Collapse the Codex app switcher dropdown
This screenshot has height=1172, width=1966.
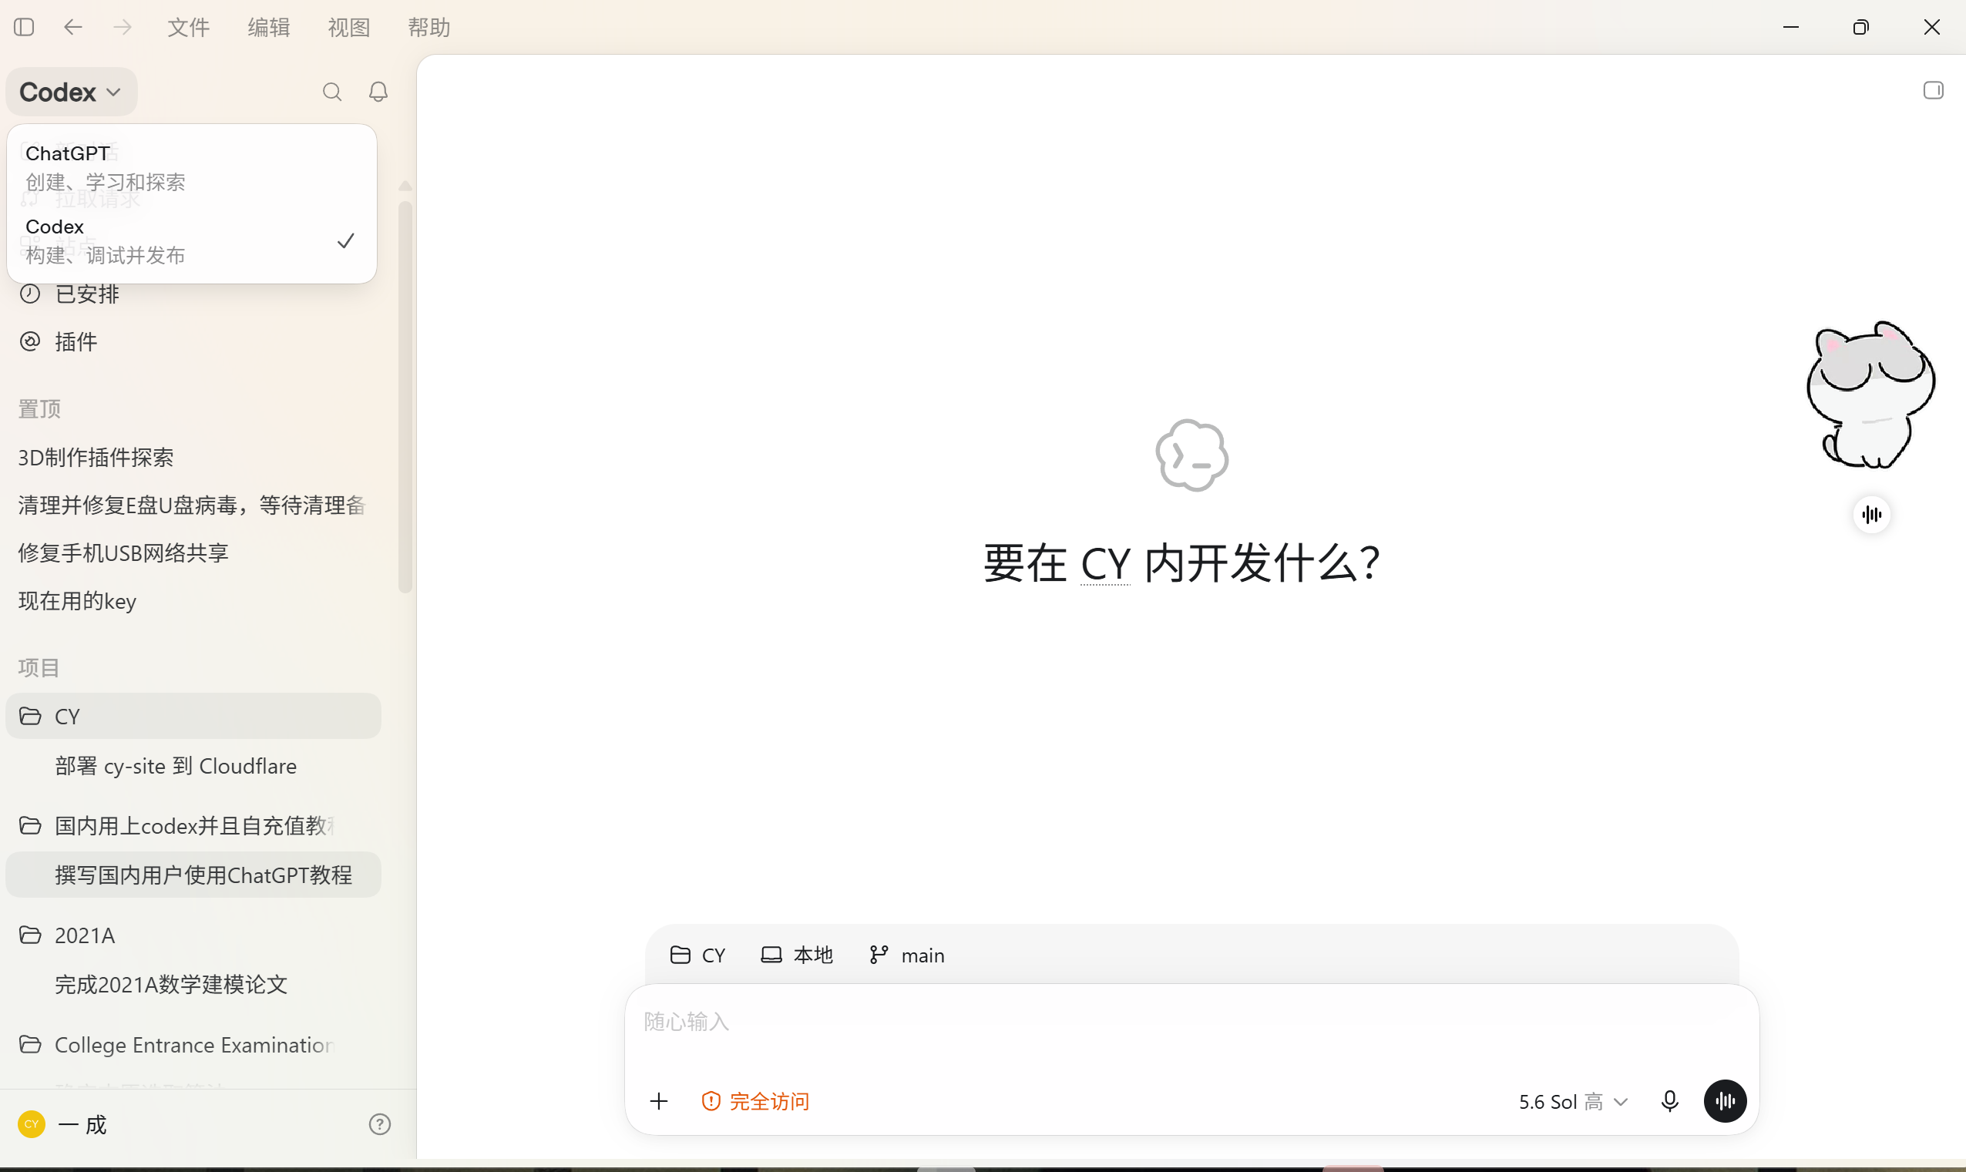pyautogui.click(x=71, y=92)
